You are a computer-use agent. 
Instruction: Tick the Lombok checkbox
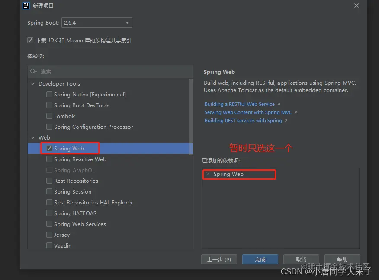tap(49, 116)
